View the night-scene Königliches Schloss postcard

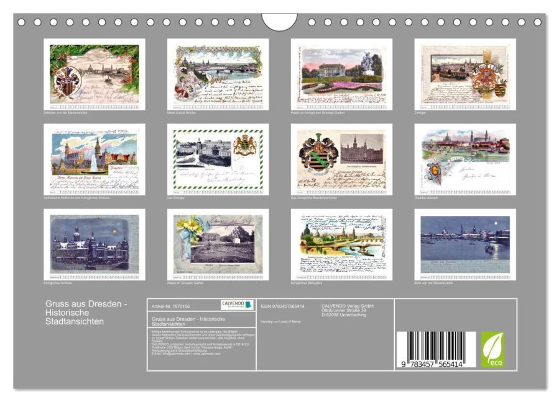95,244
